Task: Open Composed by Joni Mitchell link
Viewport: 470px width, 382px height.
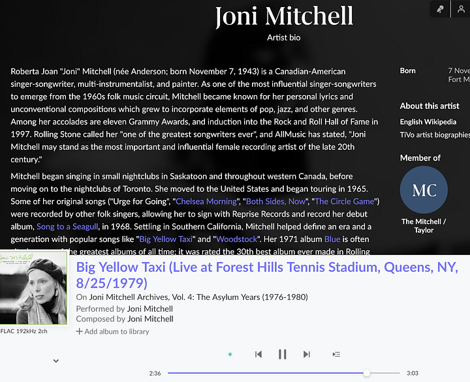Action: click(150, 319)
